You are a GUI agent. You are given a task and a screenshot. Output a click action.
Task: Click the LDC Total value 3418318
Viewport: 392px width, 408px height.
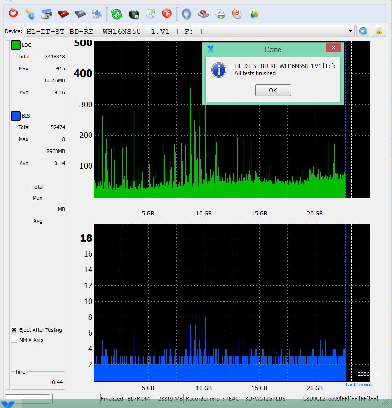(x=55, y=57)
